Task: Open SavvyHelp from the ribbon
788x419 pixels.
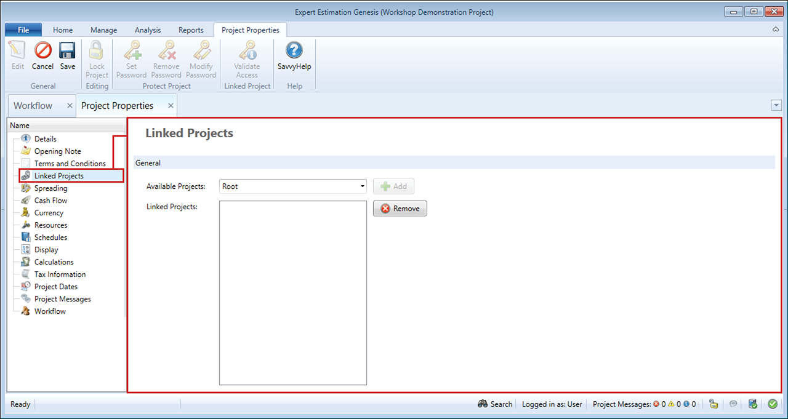Action: tap(294, 50)
